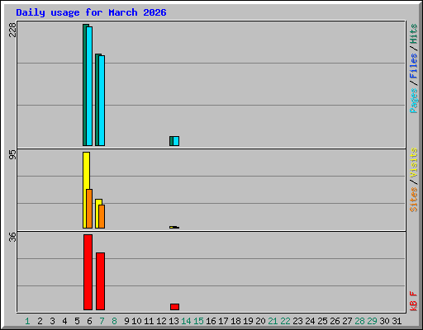
Task: Click day label '31' on the axis
Action: pyautogui.click(x=397, y=321)
